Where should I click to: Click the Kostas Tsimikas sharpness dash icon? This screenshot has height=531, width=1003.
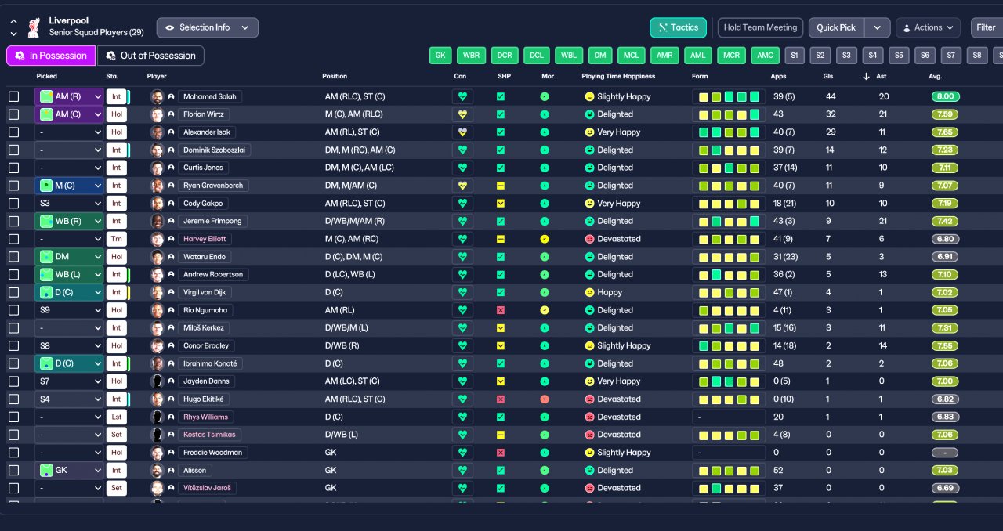[x=501, y=435]
